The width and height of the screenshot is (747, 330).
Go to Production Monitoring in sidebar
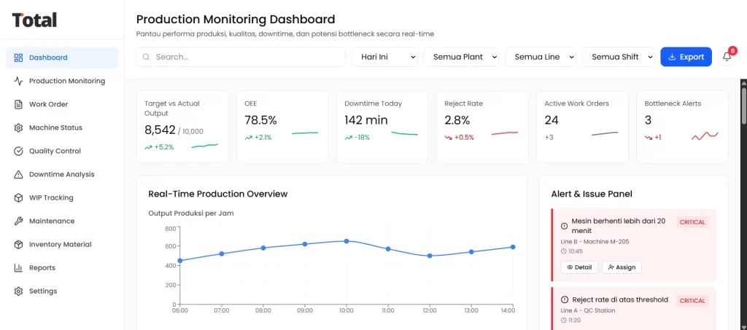(66, 81)
